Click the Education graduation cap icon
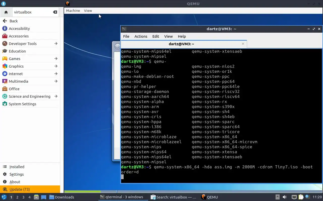 tap(5, 51)
